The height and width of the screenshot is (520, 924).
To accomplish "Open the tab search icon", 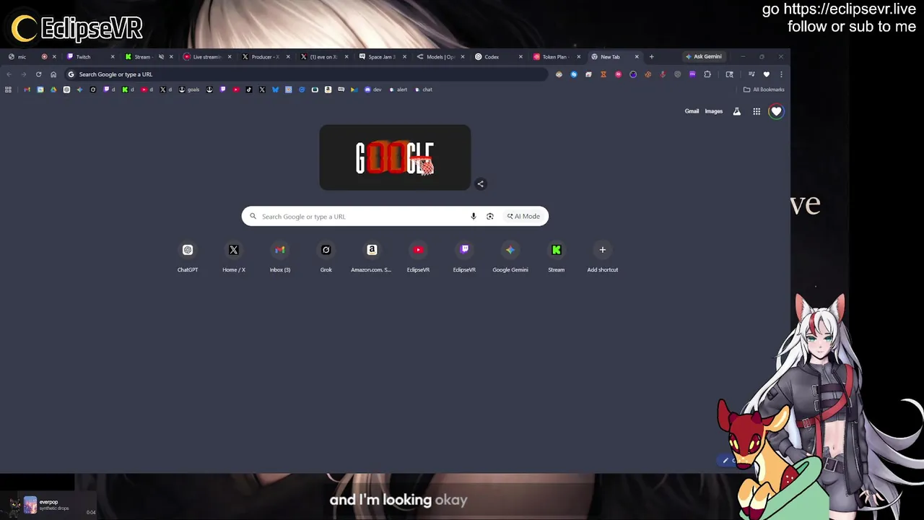I will pos(729,74).
